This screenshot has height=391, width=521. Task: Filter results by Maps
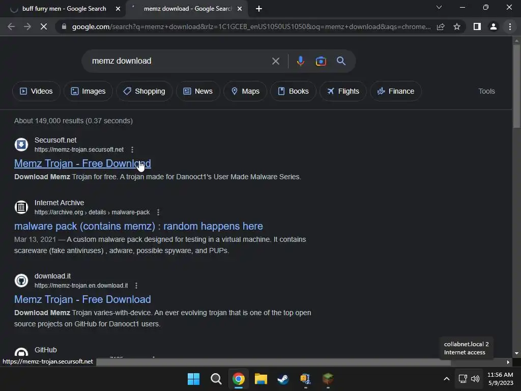(245, 91)
